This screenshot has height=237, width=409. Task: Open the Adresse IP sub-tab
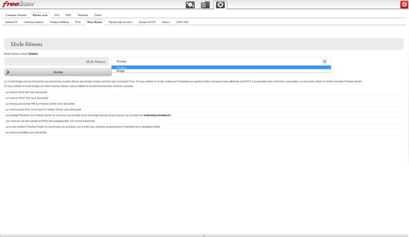(x=11, y=22)
